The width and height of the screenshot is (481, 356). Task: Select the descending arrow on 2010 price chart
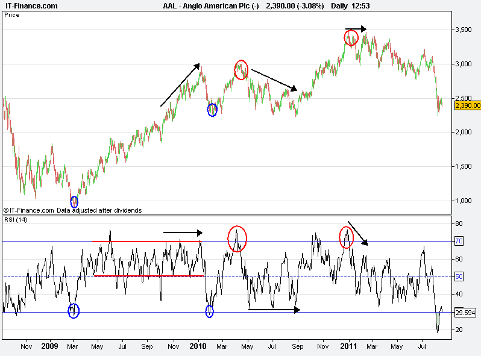[274, 80]
